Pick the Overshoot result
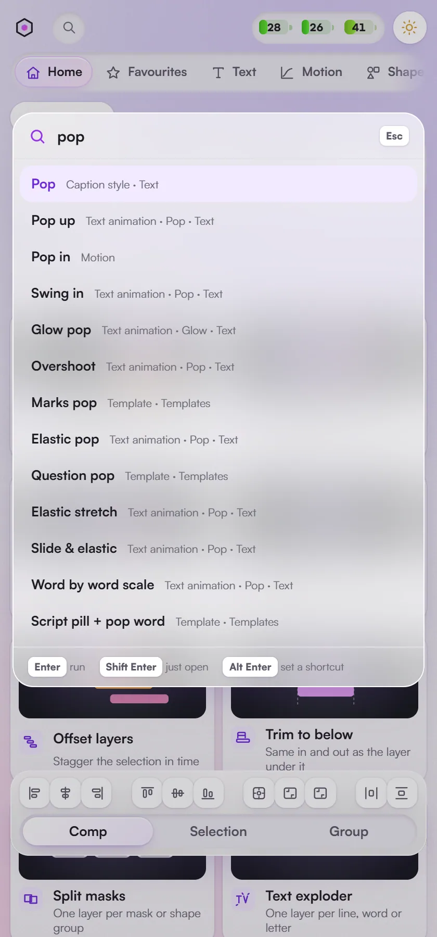 [x=219, y=366]
